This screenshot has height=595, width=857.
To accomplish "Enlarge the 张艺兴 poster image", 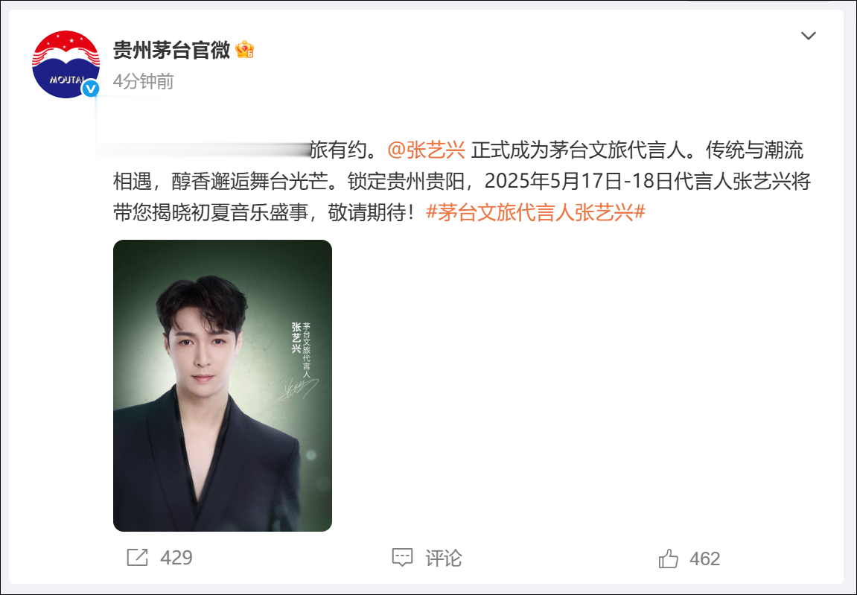I will click(223, 386).
